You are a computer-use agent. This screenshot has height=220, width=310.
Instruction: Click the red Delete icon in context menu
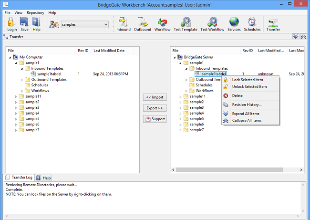(226, 96)
